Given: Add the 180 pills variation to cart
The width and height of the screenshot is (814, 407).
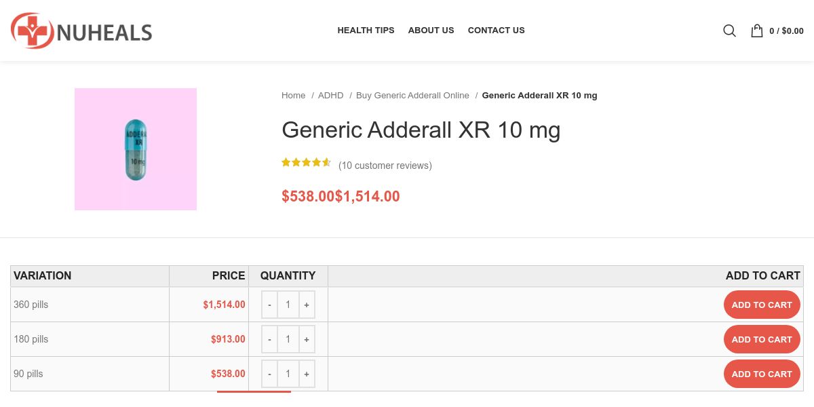Looking at the screenshot, I should click(x=761, y=340).
